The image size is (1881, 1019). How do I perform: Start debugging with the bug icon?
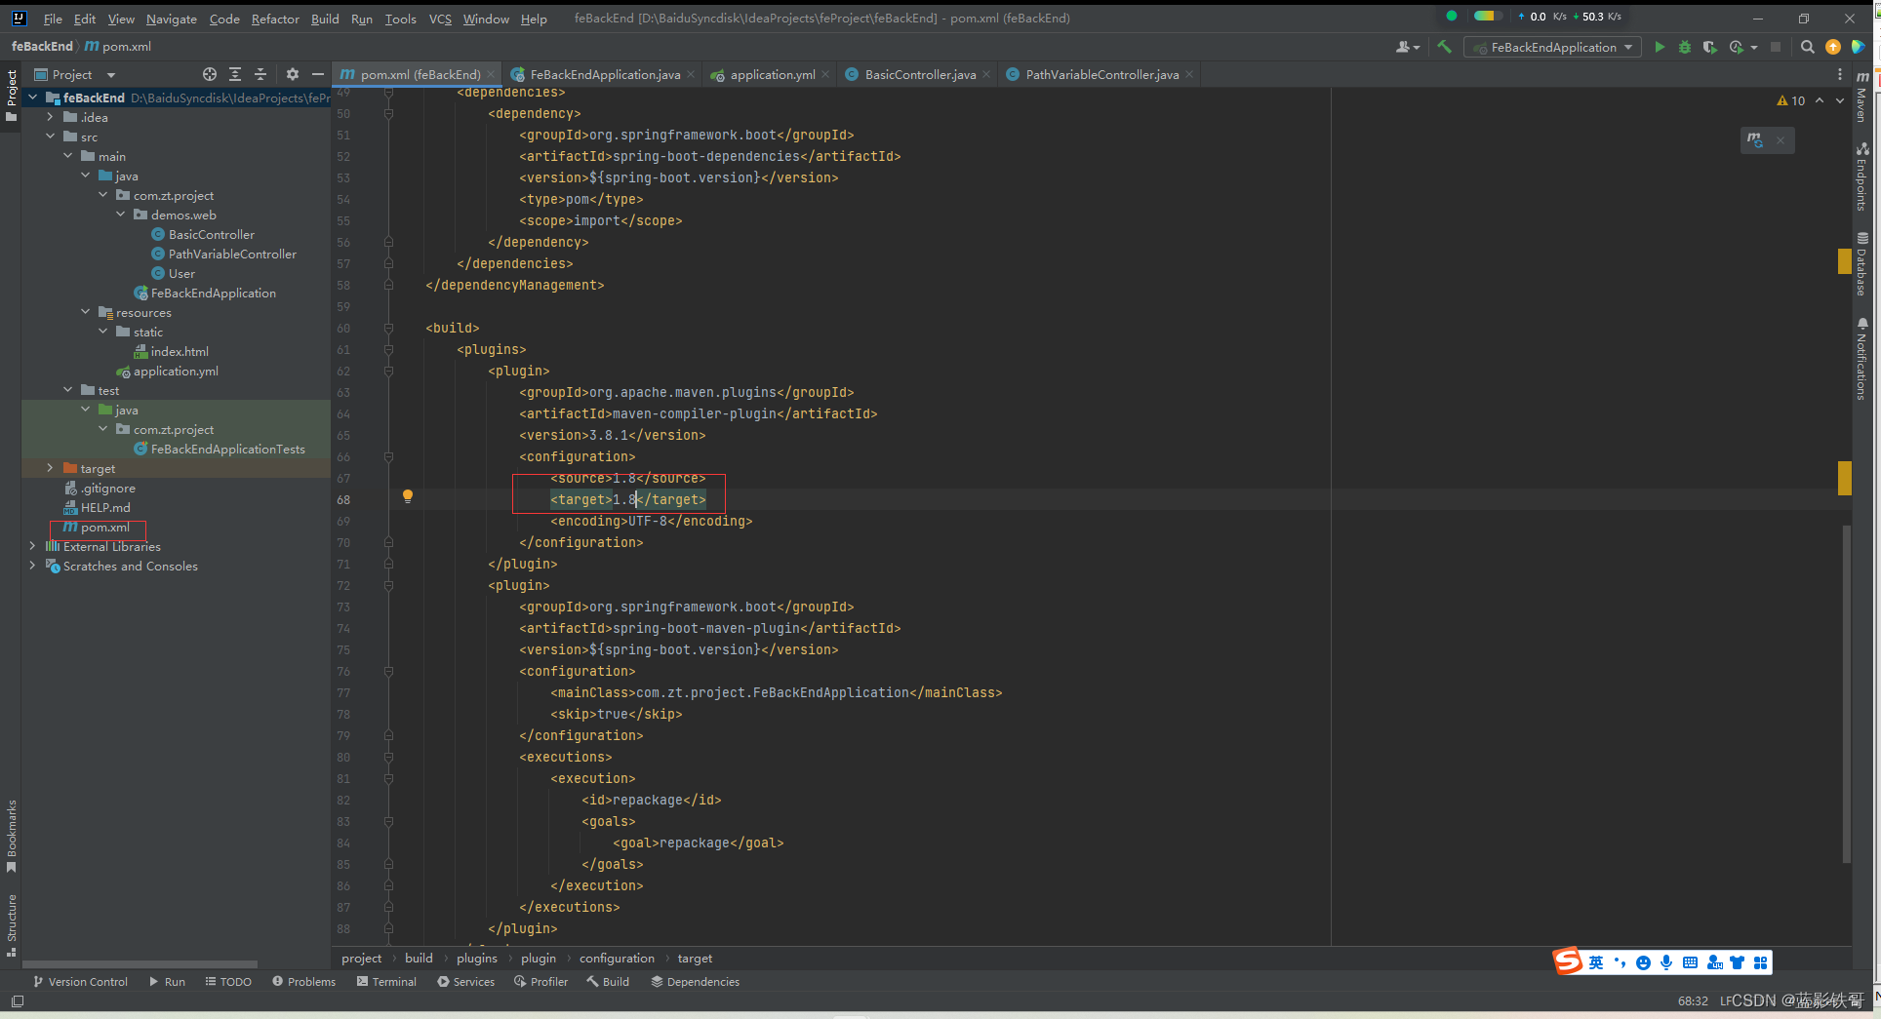pos(1685,47)
